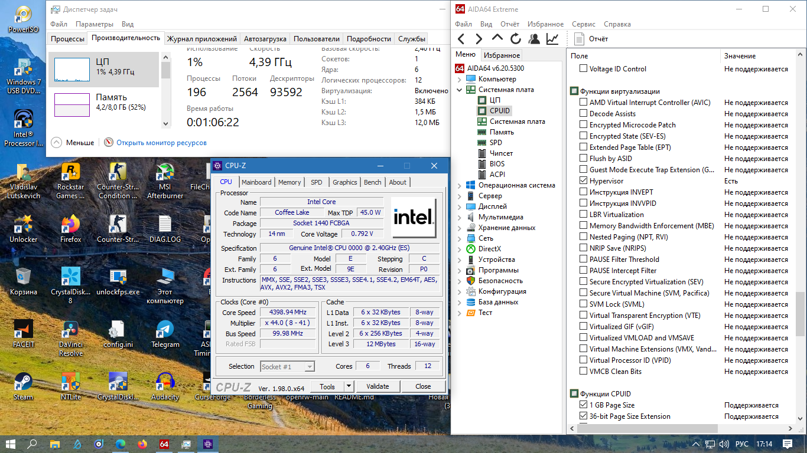This screenshot has height=453, width=807.
Task: Expand the Сервер node in AIDA64
Action: pyautogui.click(x=460, y=196)
